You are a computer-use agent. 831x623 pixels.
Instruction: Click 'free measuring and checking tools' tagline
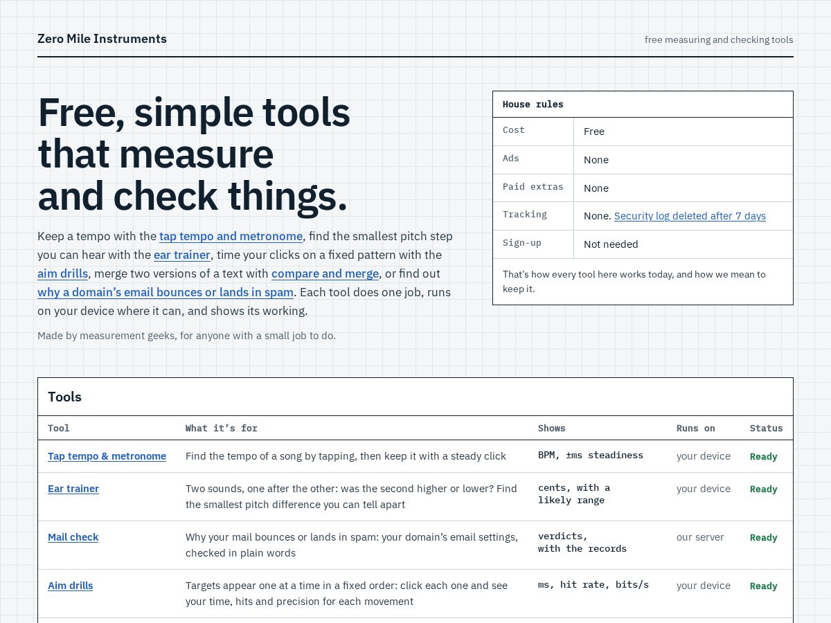click(719, 39)
